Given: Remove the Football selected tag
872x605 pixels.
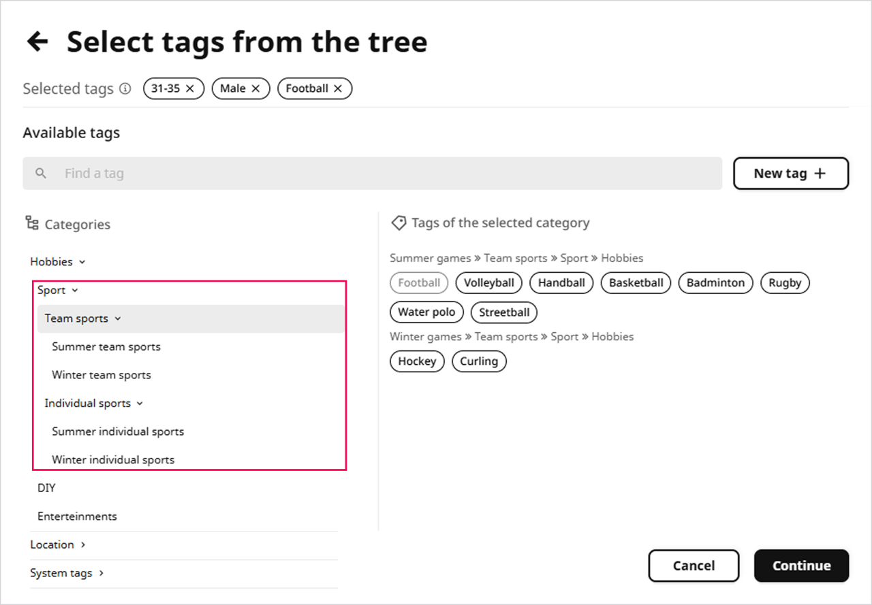Looking at the screenshot, I should pos(338,88).
